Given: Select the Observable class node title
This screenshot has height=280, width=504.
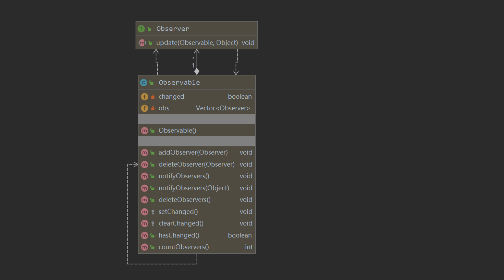Looking at the screenshot, I should (179, 83).
